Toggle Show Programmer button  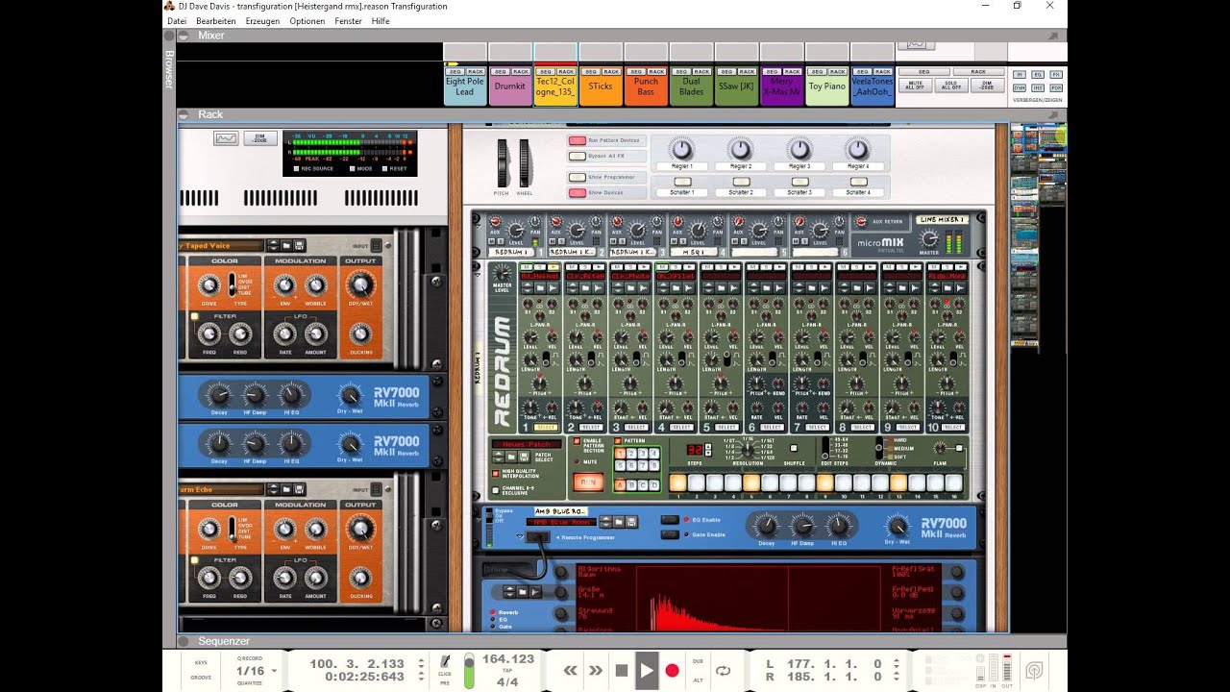pyautogui.click(x=578, y=178)
